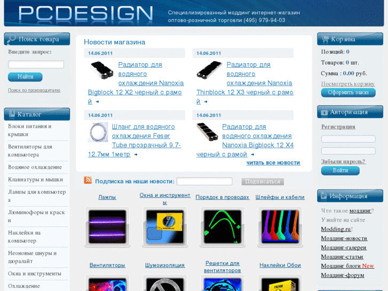Open the Modding.ru link
Image resolution: width=388 pixels, height=291 pixels.
(x=336, y=229)
